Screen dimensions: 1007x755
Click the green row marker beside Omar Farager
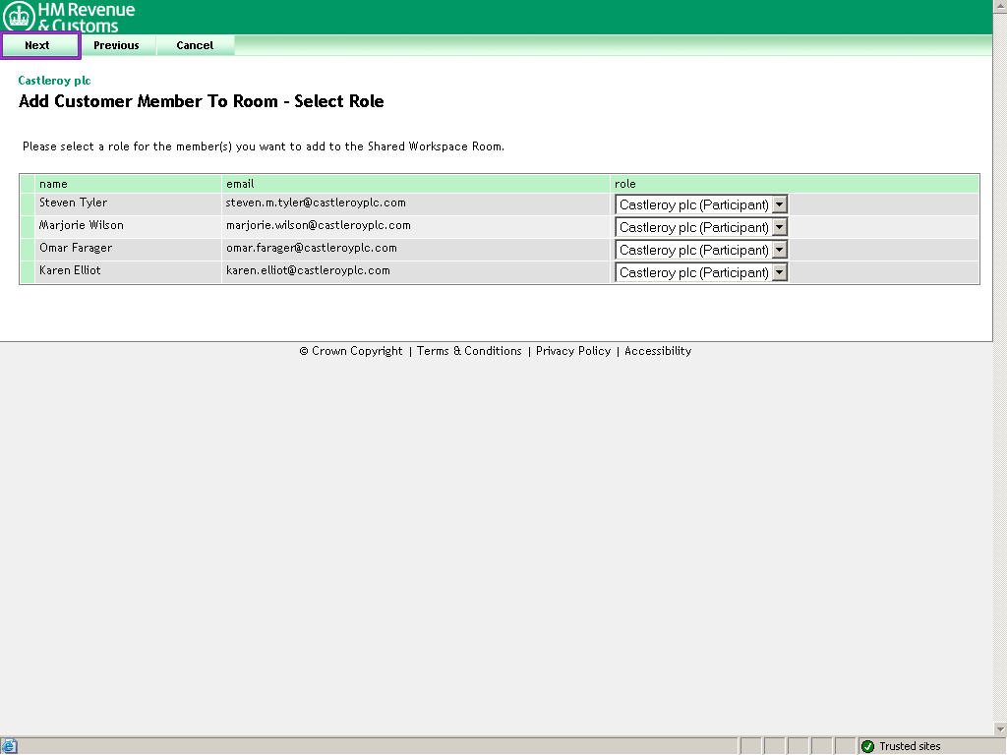pyautogui.click(x=27, y=249)
